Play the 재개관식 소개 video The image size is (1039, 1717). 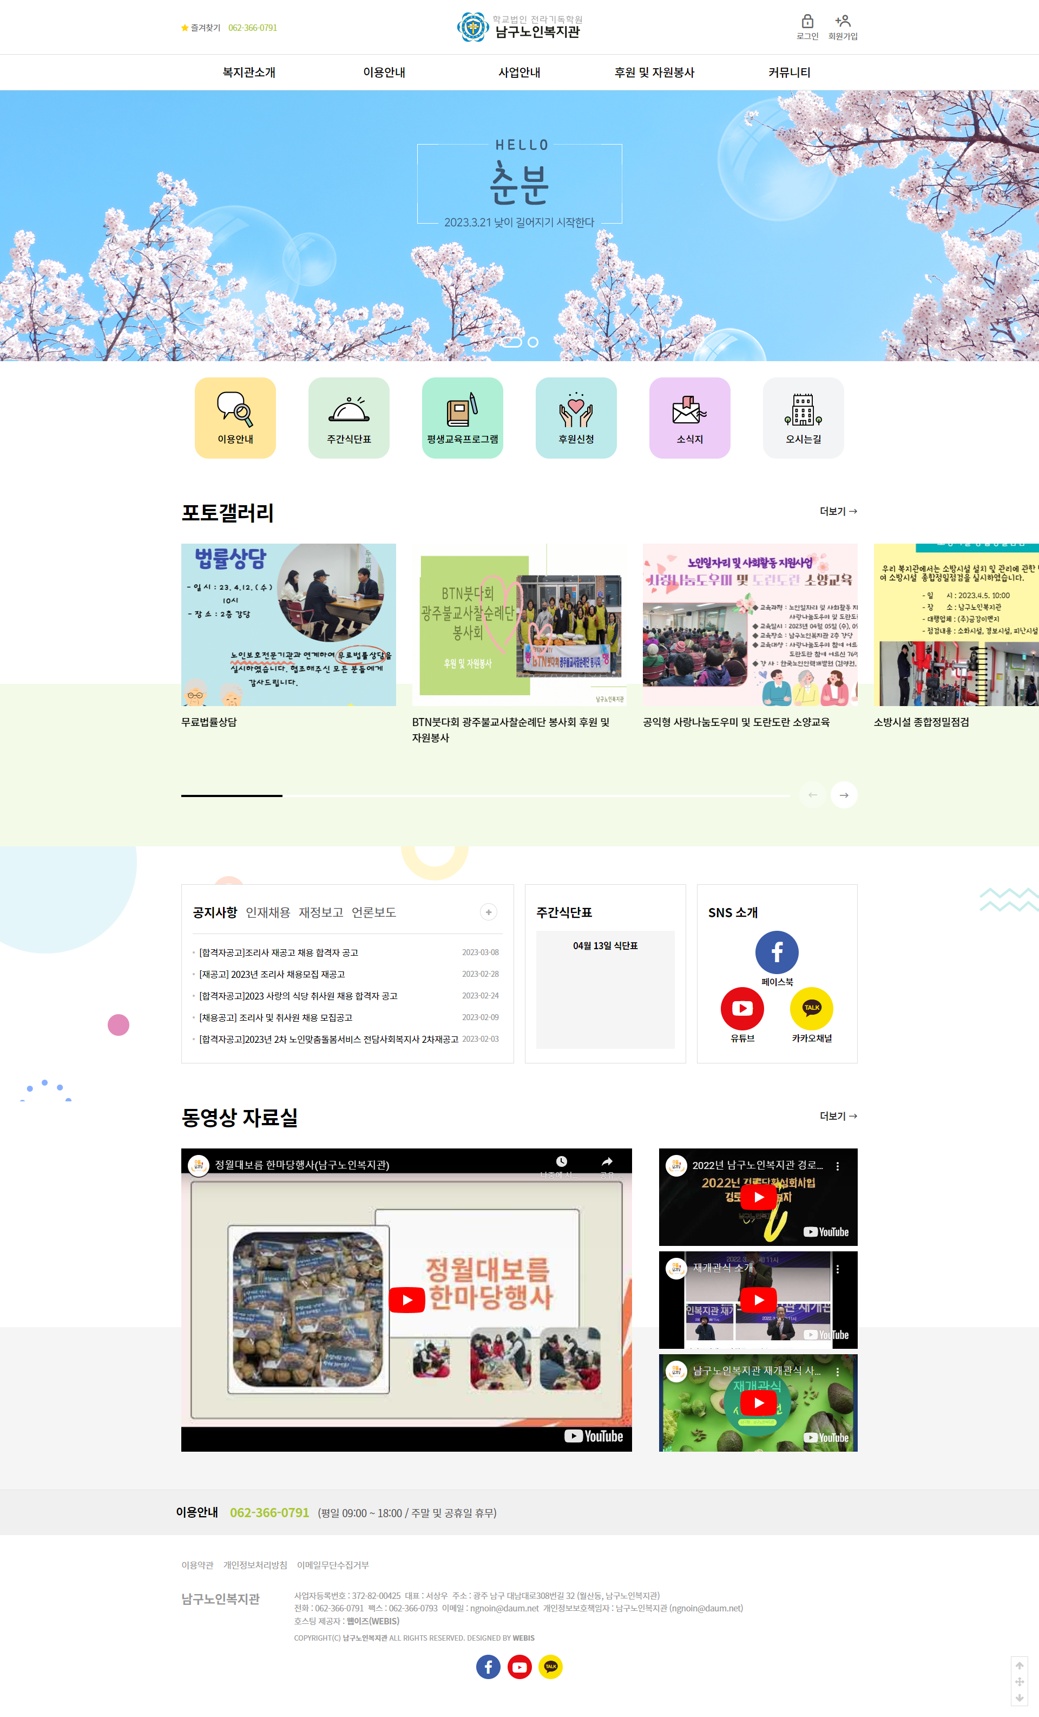[758, 1300]
